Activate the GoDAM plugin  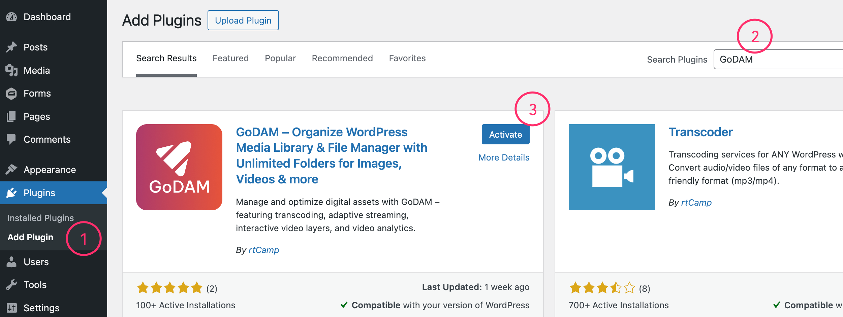click(505, 134)
